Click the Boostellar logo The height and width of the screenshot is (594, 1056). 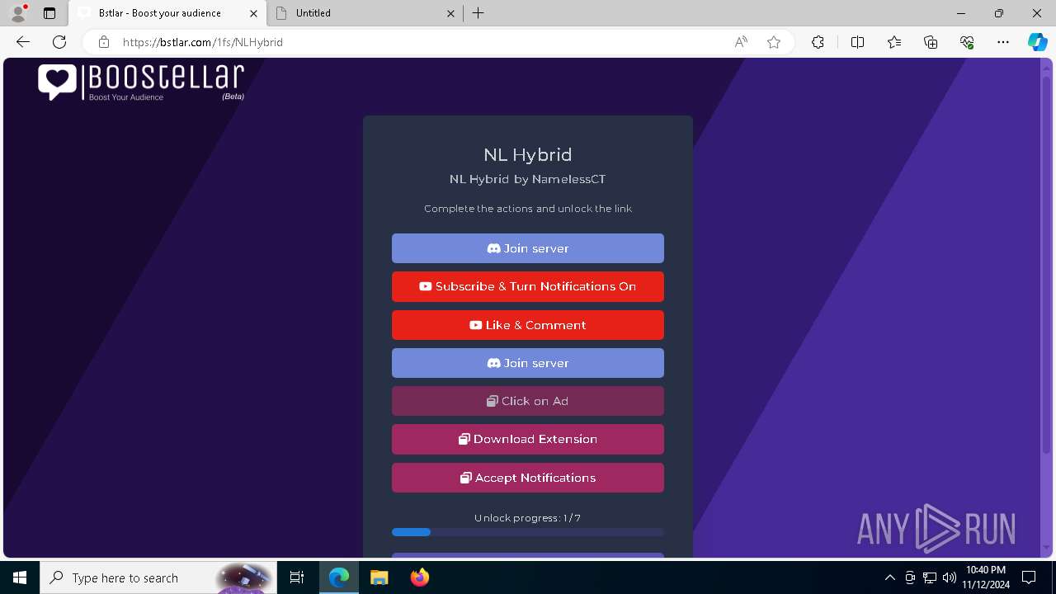[x=141, y=82]
